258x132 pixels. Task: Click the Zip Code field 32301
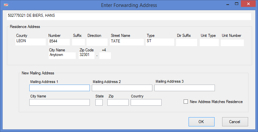tap(87, 55)
